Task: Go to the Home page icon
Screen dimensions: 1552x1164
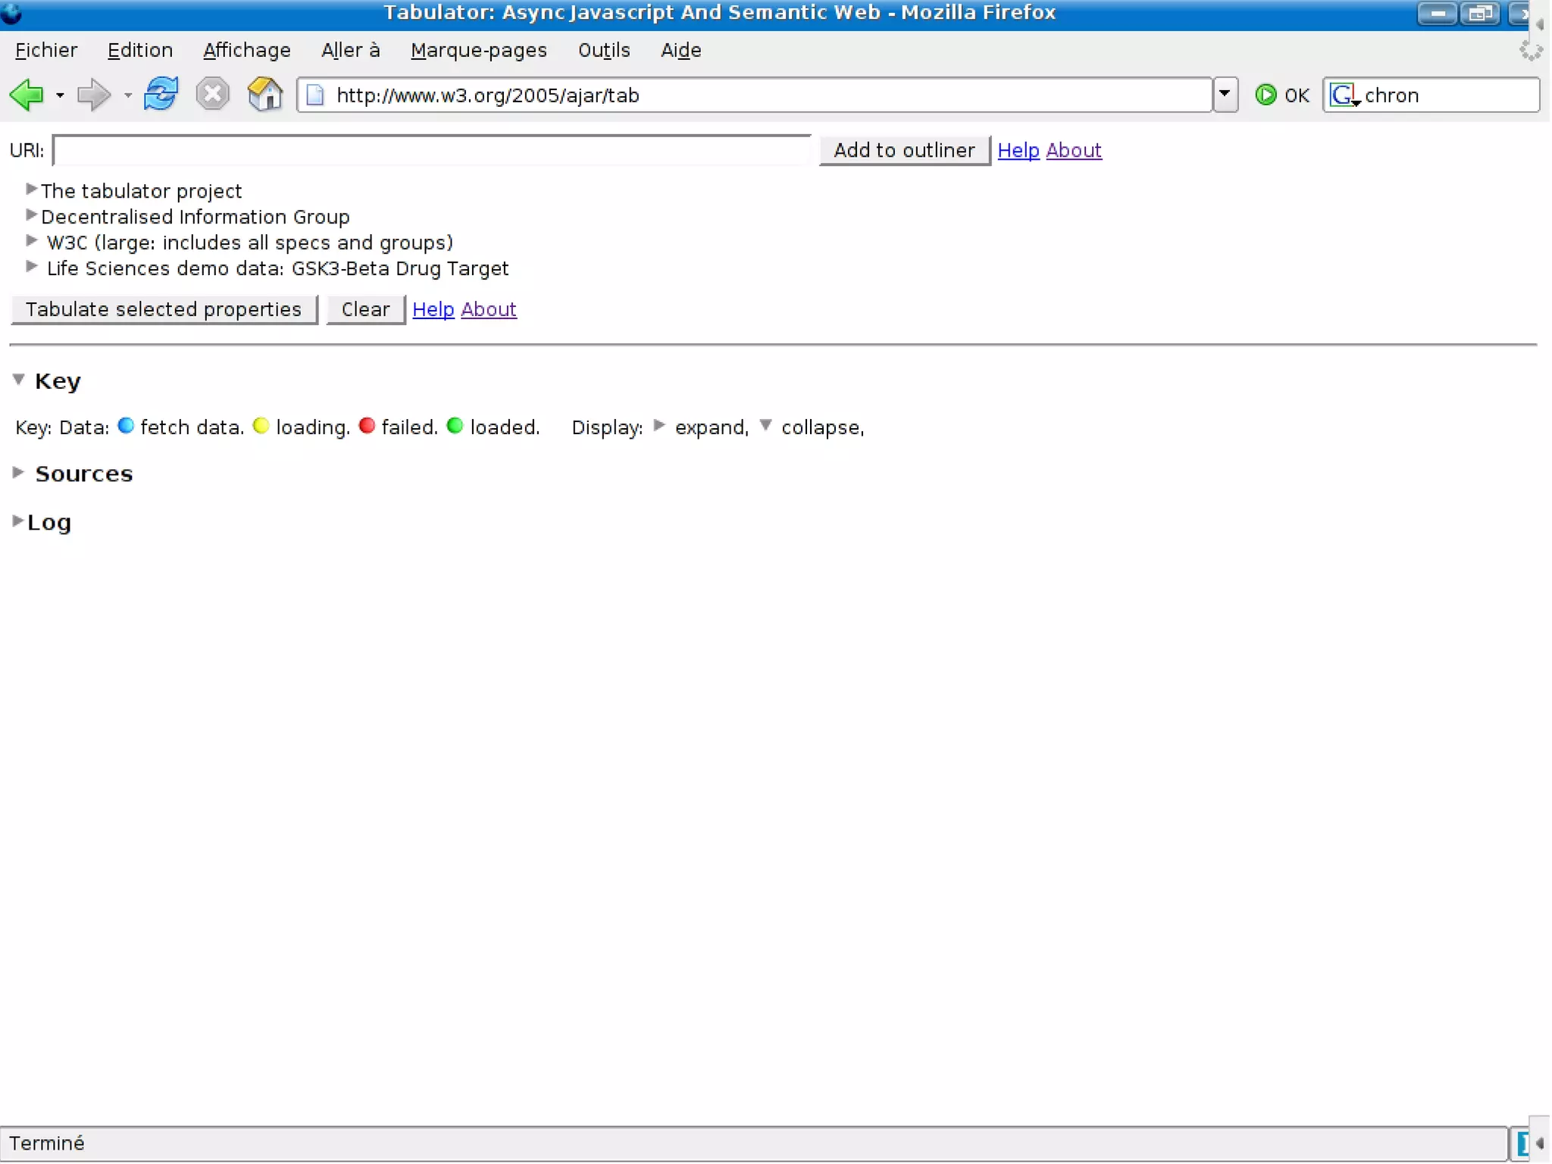Action: coord(264,95)
